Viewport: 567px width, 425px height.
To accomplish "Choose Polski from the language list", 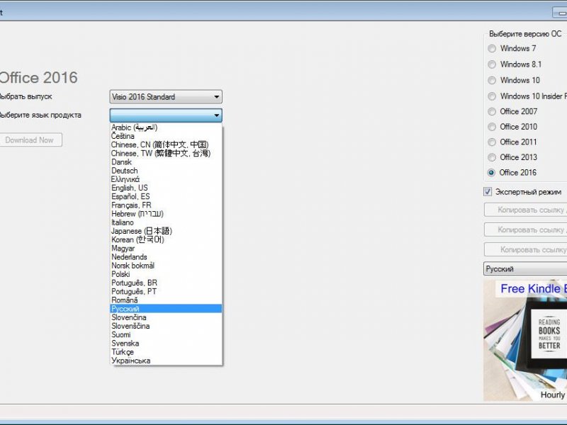I will tap(166, 274).
